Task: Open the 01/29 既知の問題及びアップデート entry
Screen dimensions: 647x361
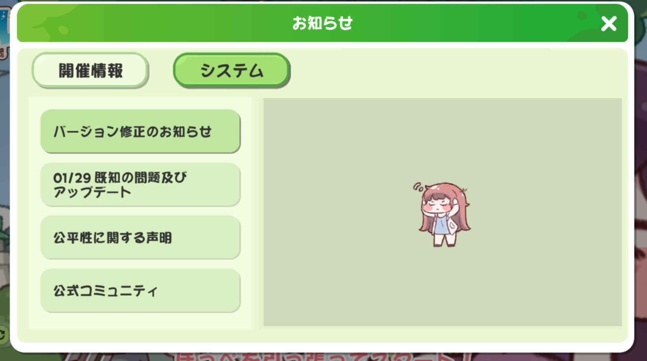Action: [x=140, y=185]
